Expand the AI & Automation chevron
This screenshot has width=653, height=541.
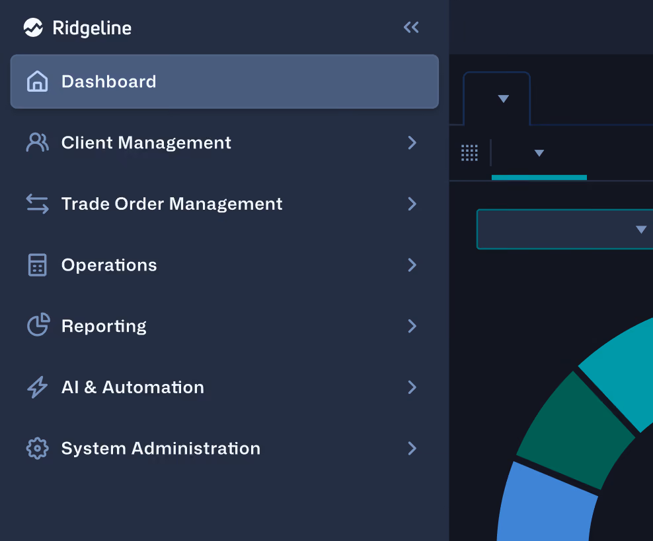tap(412, 387)
